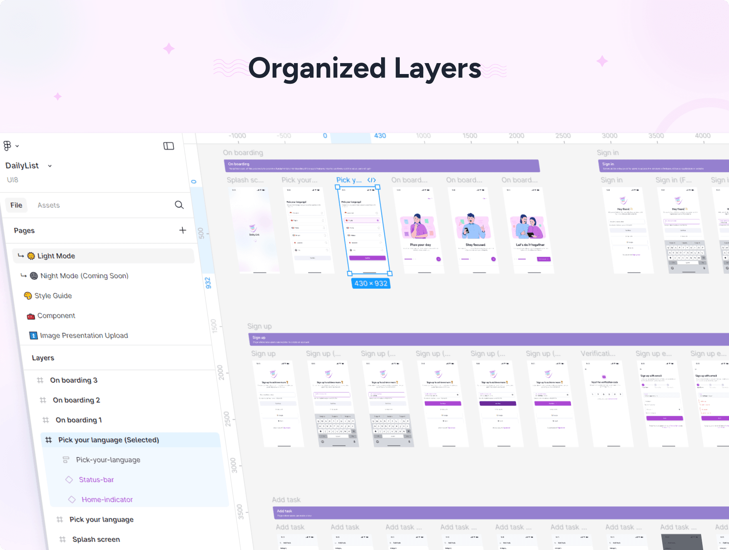The width and height of the screenshot is (729, 550).
Task: Switch to the Assets tab
Action: point(49,205)
